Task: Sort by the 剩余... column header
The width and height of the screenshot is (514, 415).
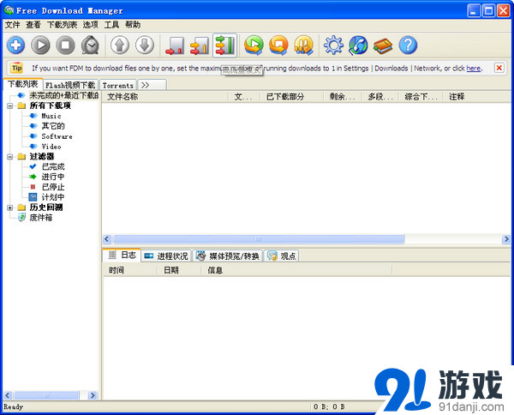Action: [343, 97]
